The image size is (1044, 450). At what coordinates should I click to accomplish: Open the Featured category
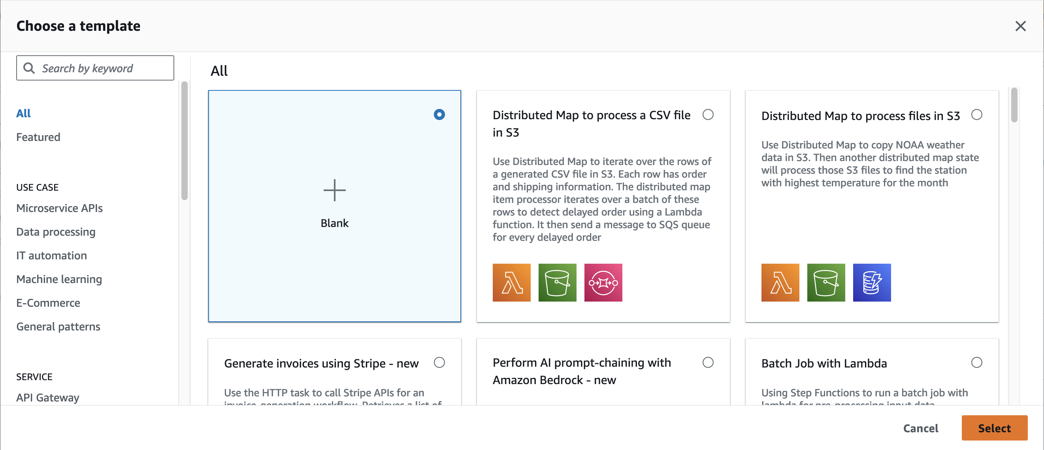(38, 137)
